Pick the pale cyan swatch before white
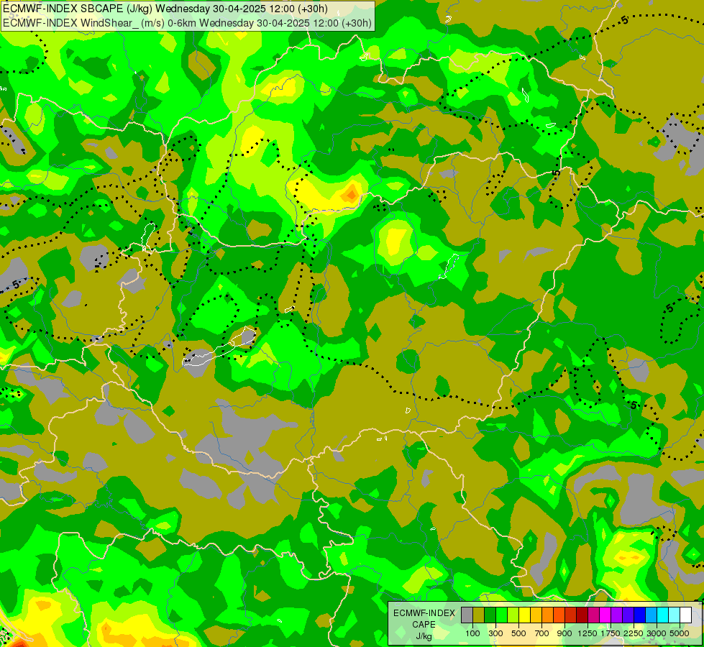 pos(674,615)
